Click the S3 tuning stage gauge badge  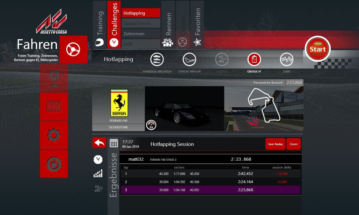point(151,125)
